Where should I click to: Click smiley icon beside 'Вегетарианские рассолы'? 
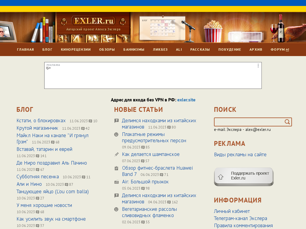pos(116,209)
